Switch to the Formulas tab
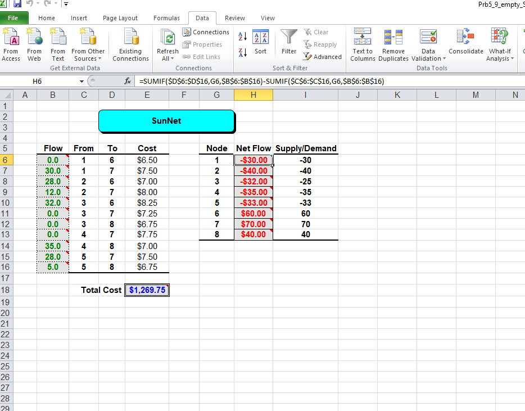The height and width of the screenshot is (411, 525). (x=166, y=18)
